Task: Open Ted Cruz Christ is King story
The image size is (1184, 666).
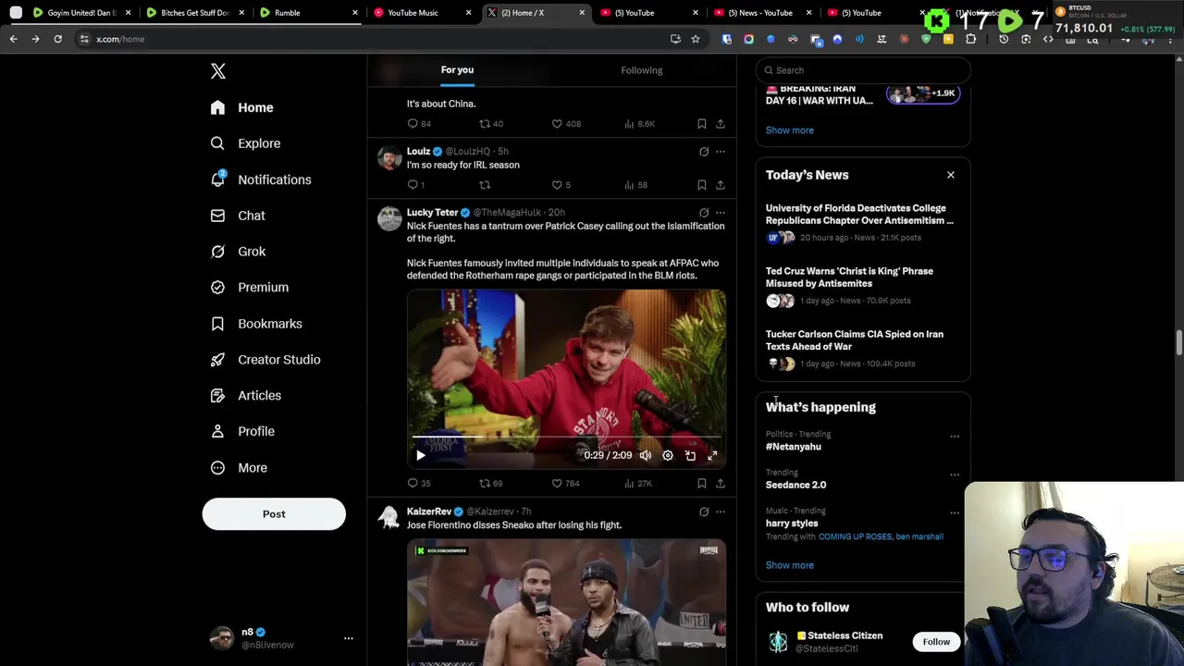Action: (x=849, y=277)
